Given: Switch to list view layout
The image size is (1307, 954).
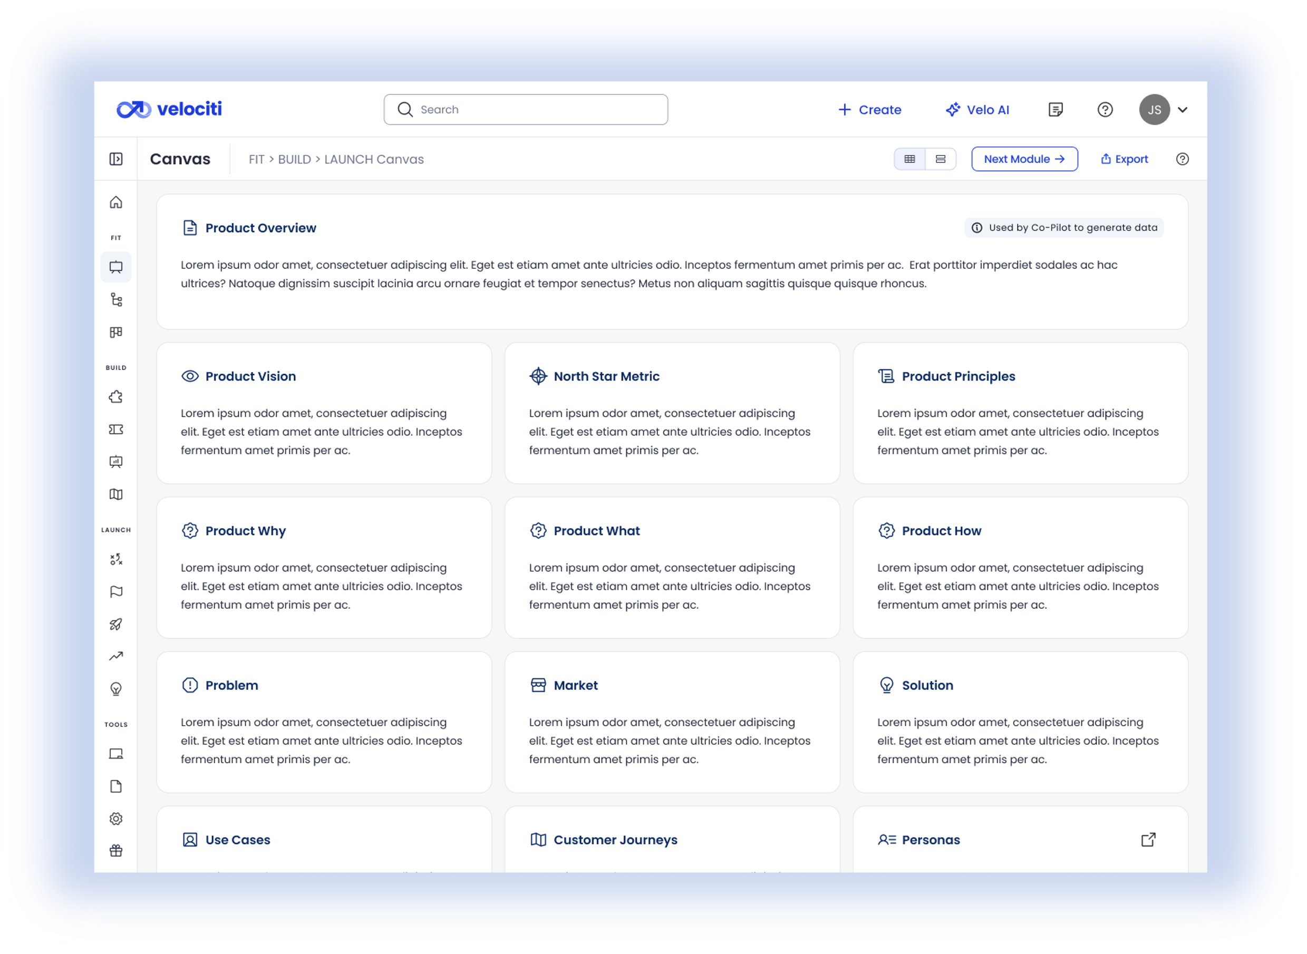Looking at the screenshot, I should pyautogui.click(x=940, y=159).
